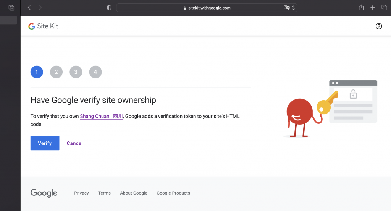Click the Safari forward arrow

click(x=40, y=8)
